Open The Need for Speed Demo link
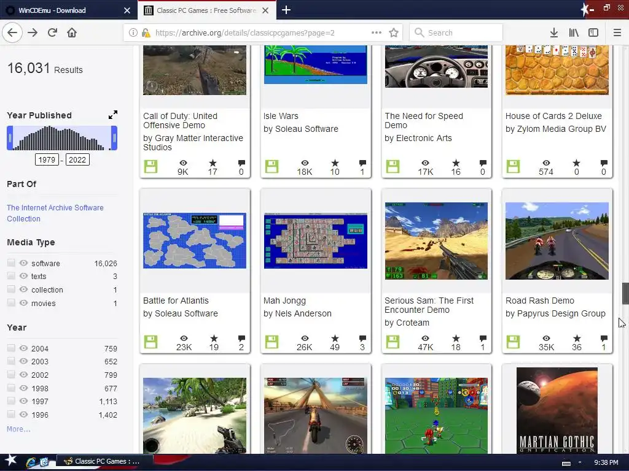The image size is (629, 471). click(424, 121)
